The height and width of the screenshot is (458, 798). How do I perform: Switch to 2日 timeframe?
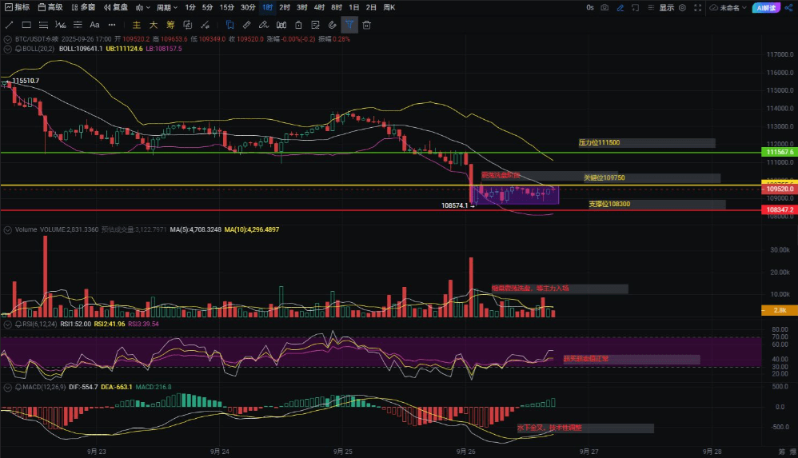pos(372,7)
